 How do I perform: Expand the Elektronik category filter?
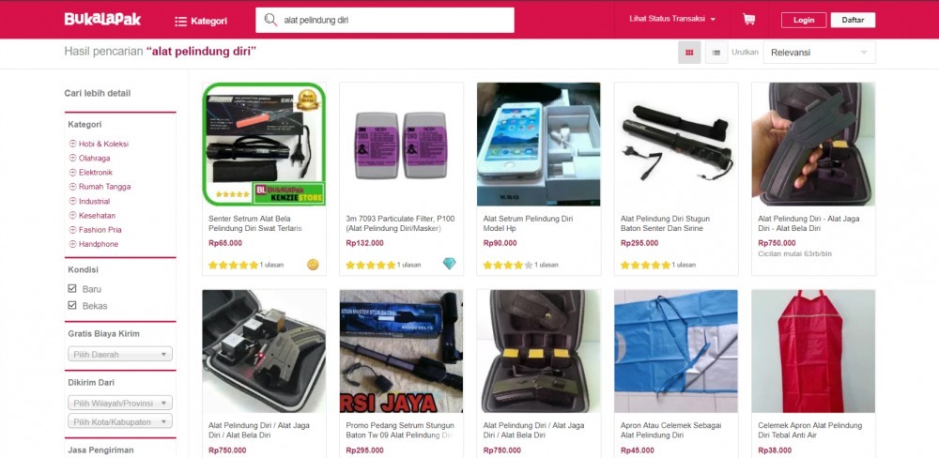click(x=91, y=173)
